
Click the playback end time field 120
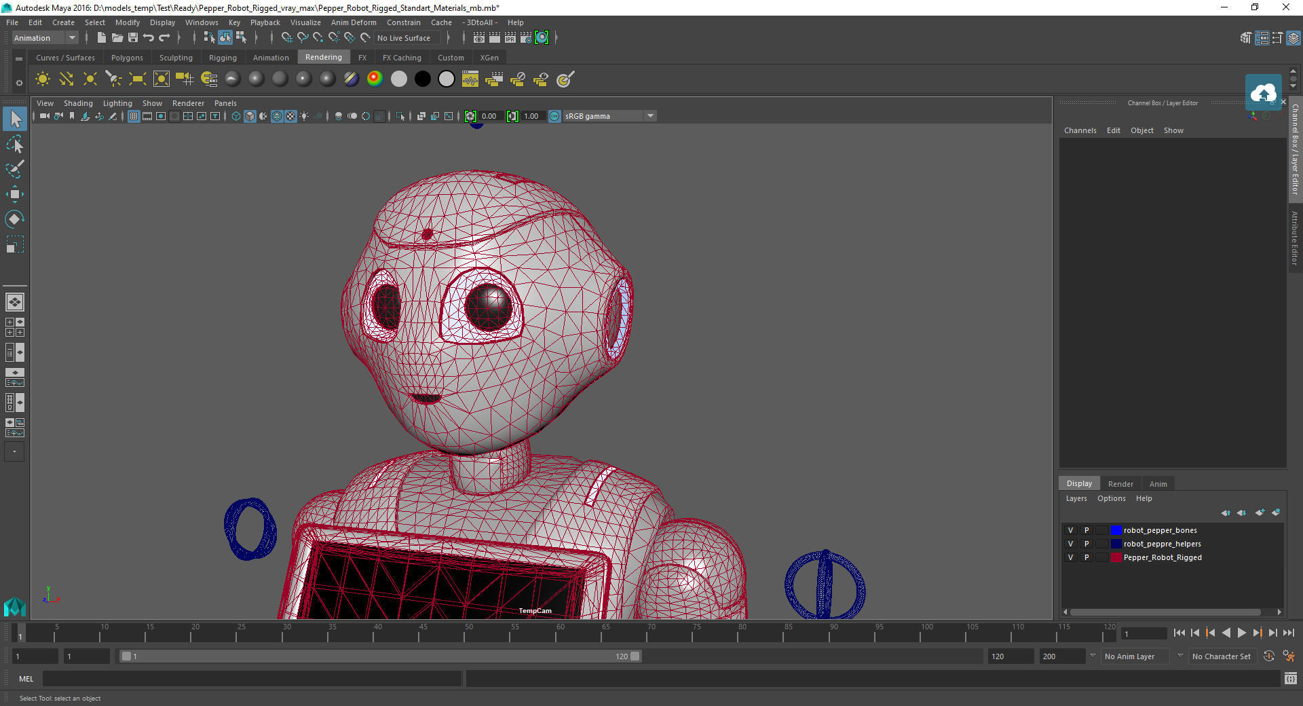point(1010,656)
